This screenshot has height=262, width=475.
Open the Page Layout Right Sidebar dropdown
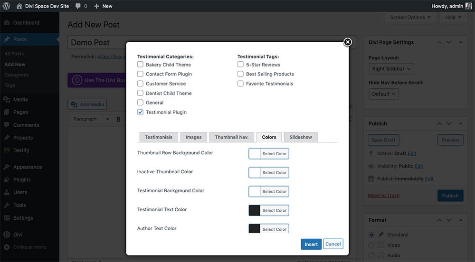[391, 69]
